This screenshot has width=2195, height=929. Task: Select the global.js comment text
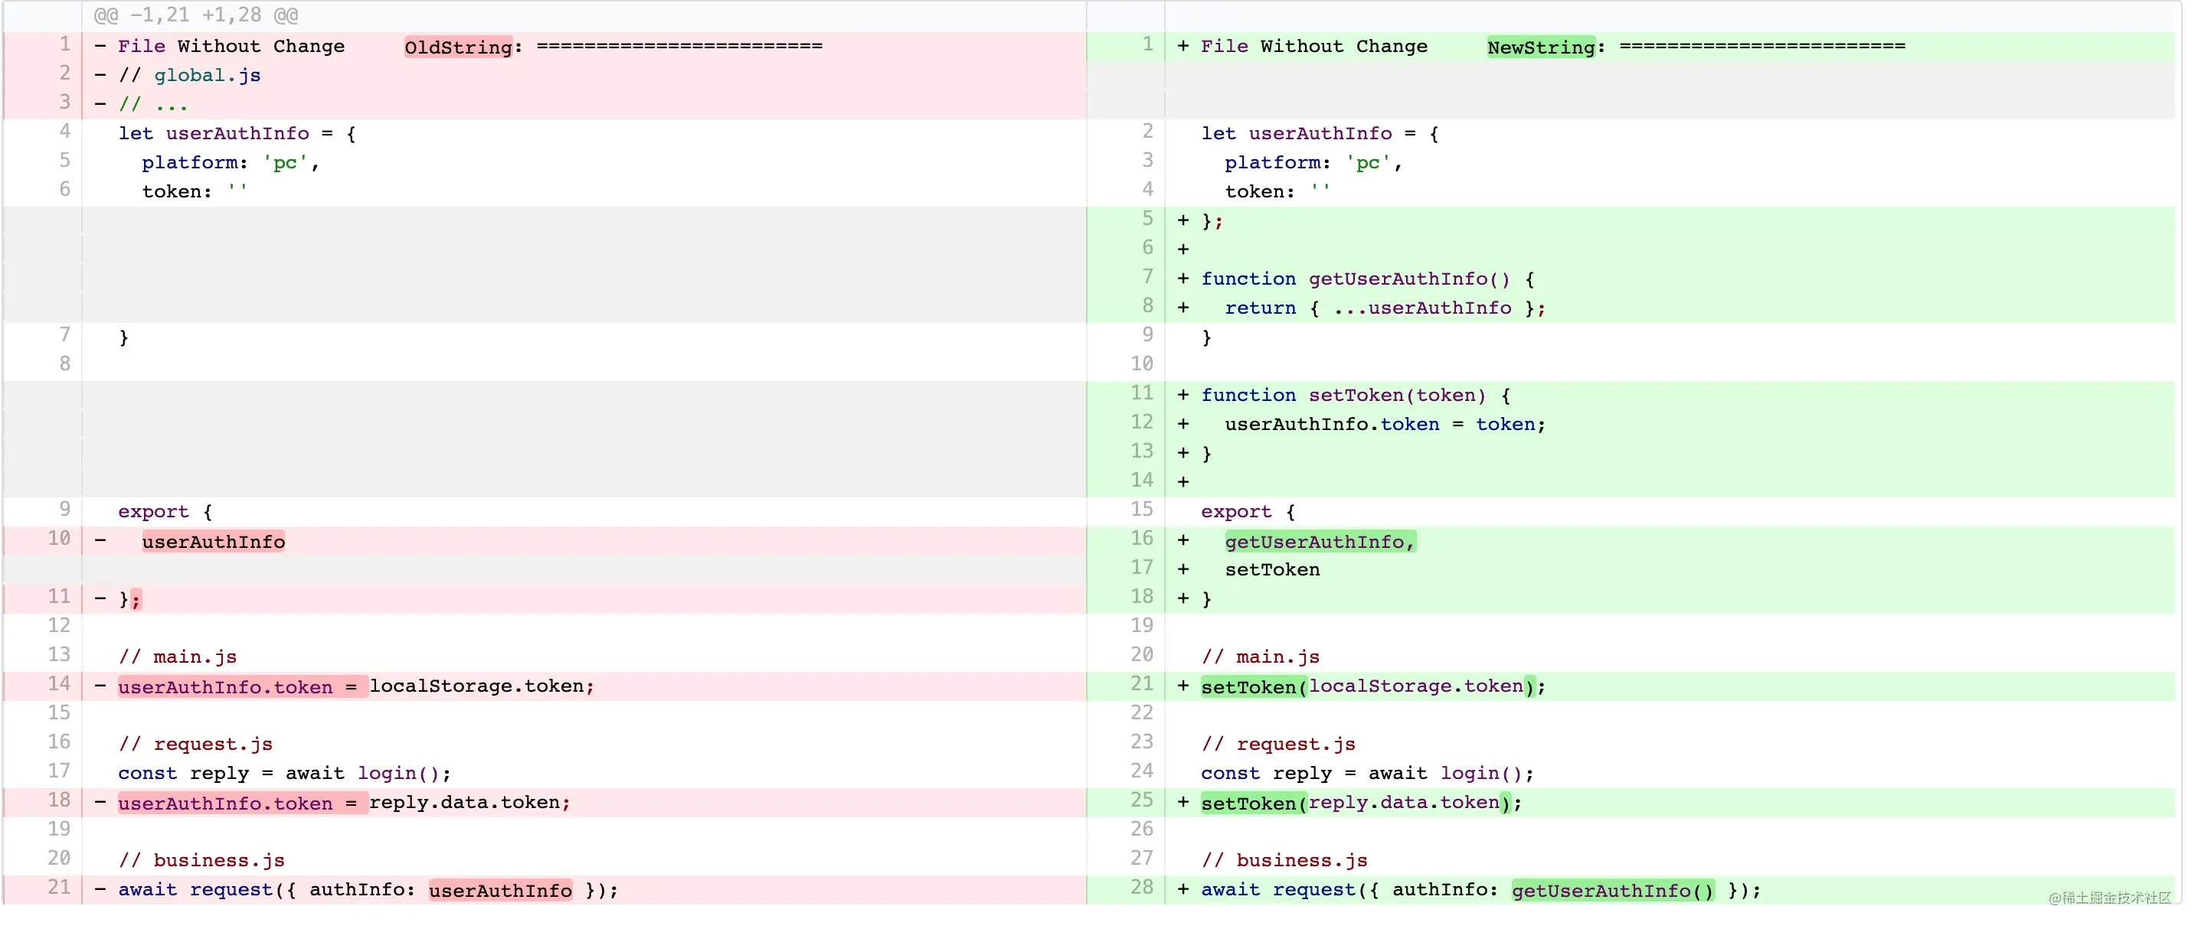[x=207, y=76]
